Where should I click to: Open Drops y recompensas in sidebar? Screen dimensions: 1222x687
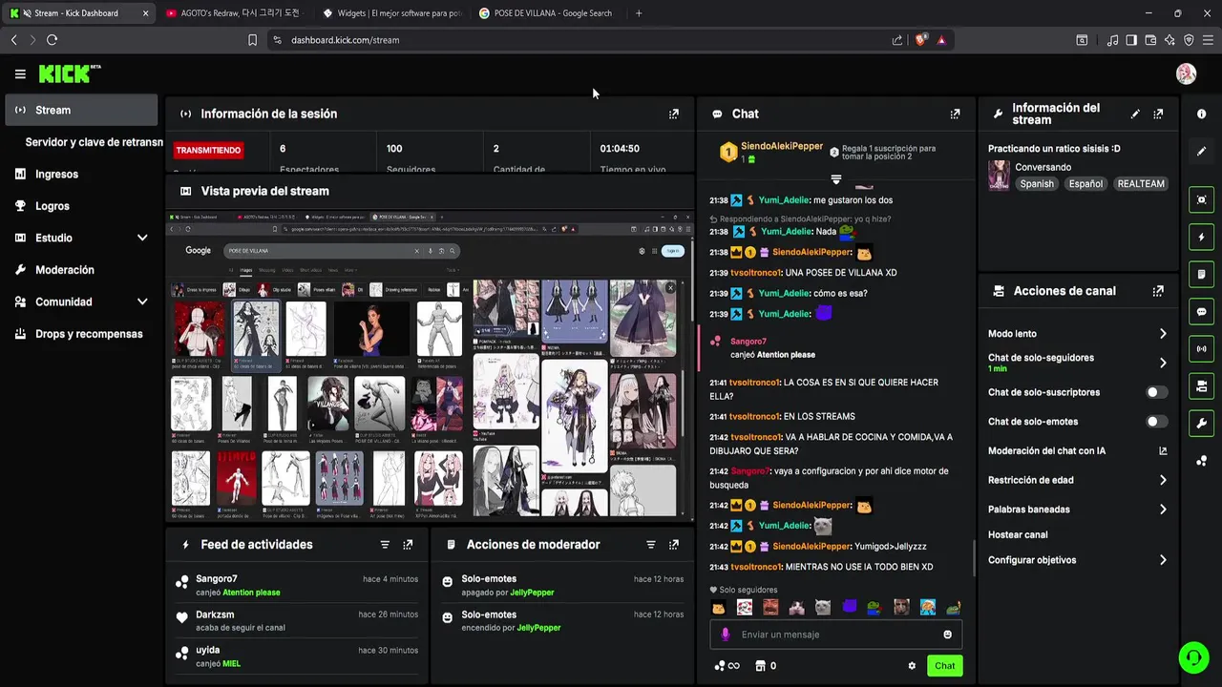pos(80,334)
